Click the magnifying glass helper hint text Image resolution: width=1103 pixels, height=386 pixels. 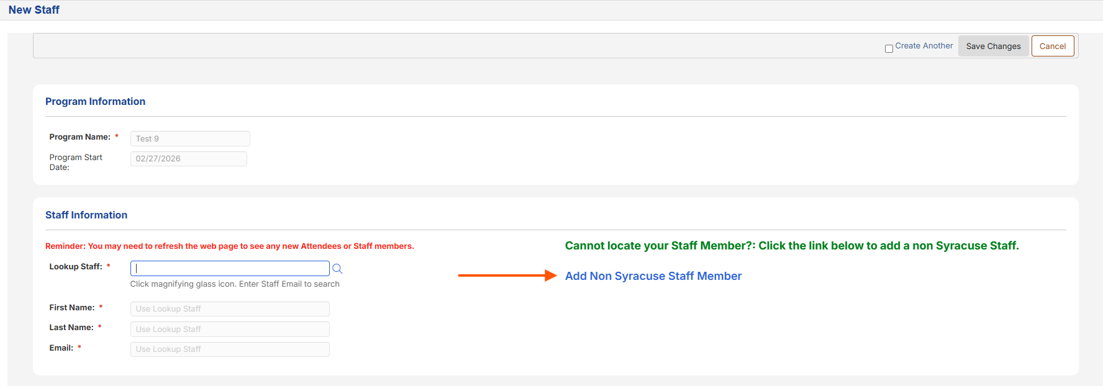(x=235, y=284)
